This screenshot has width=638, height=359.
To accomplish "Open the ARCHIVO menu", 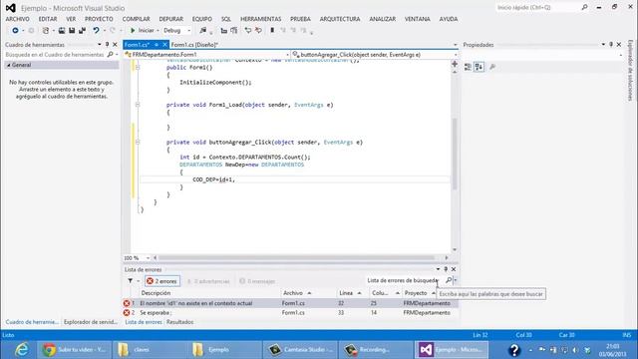I will 18,19.
